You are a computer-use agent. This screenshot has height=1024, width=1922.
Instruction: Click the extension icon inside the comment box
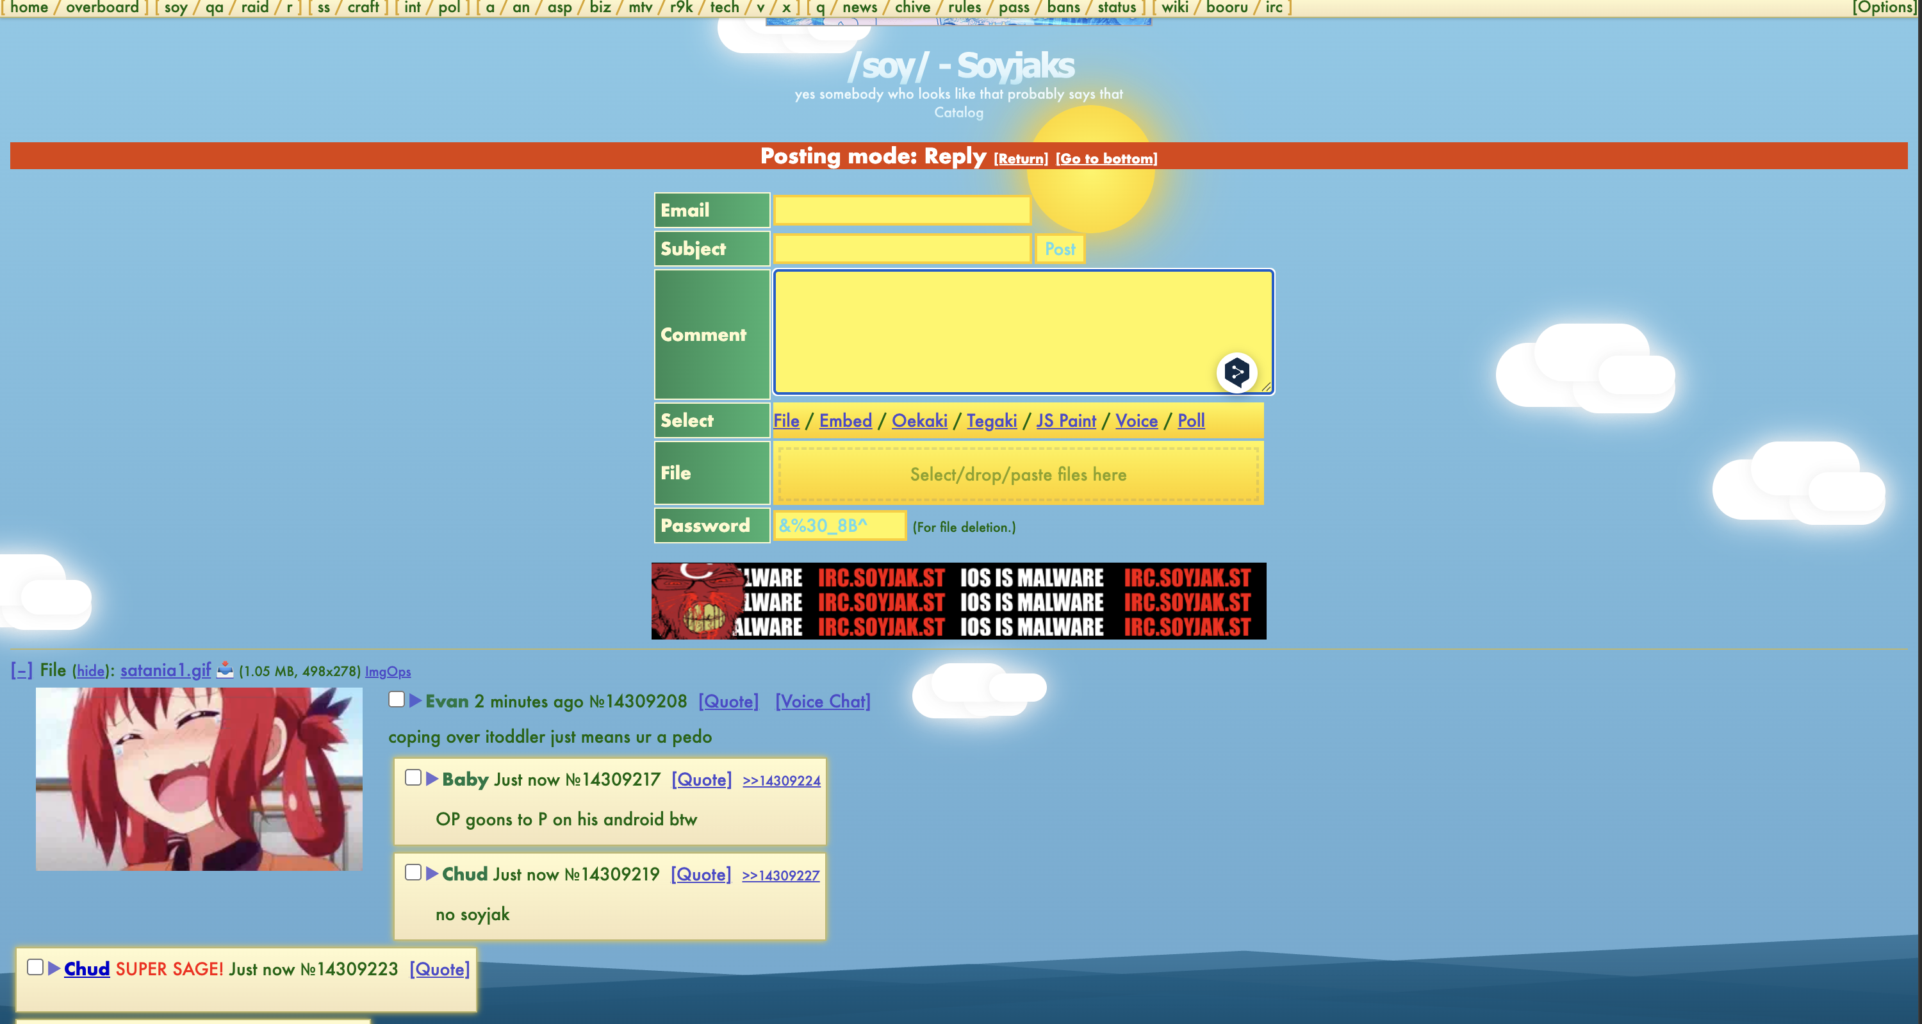pos(1236,372)
